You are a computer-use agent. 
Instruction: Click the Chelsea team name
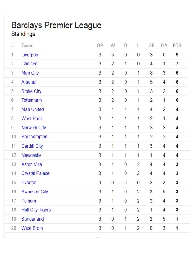[30, 64]
